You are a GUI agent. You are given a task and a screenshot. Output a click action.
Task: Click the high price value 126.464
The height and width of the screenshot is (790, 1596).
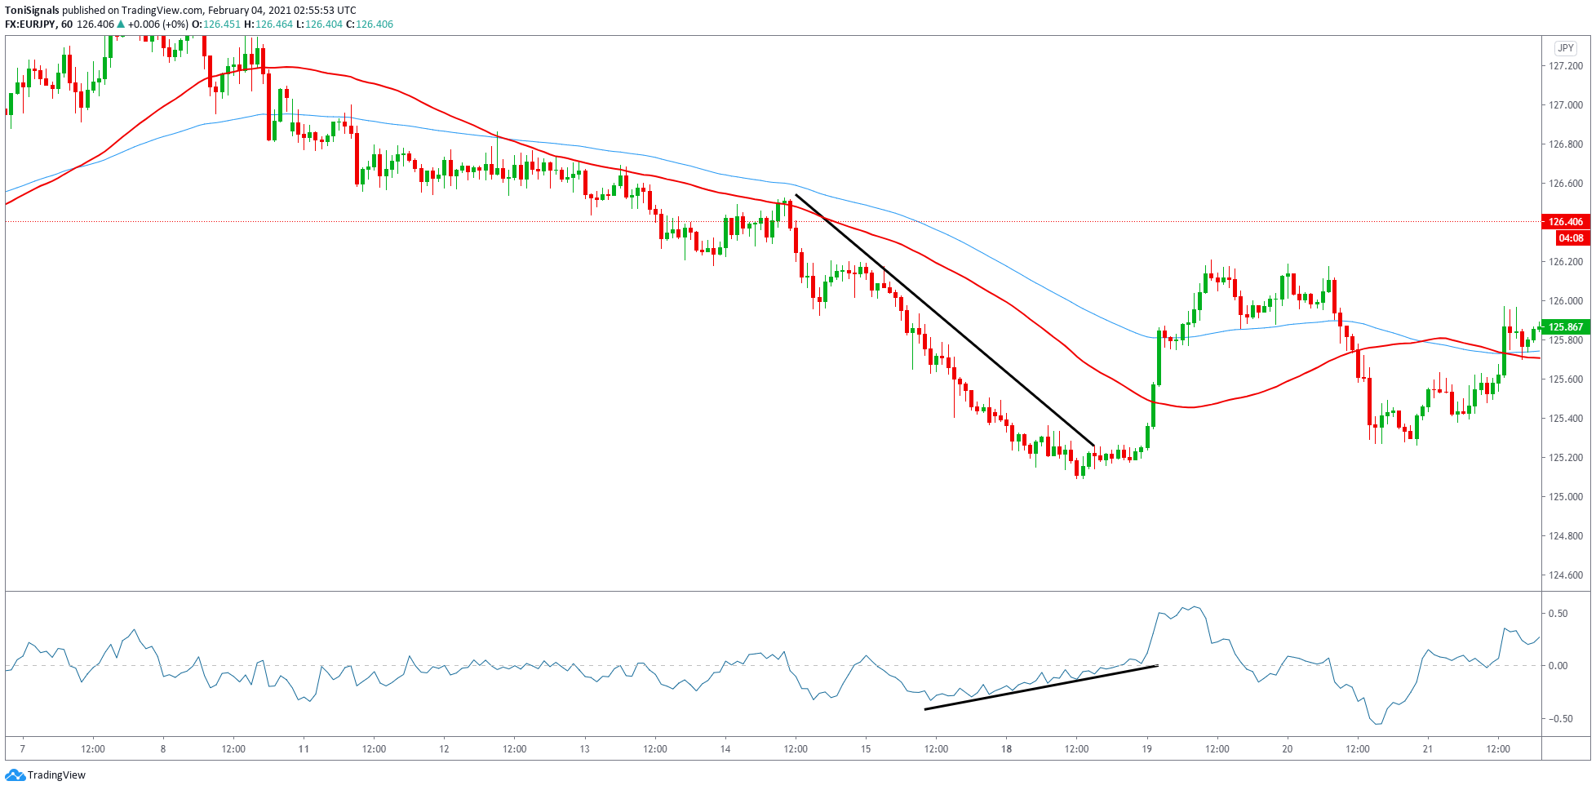[x=273, y=24]
